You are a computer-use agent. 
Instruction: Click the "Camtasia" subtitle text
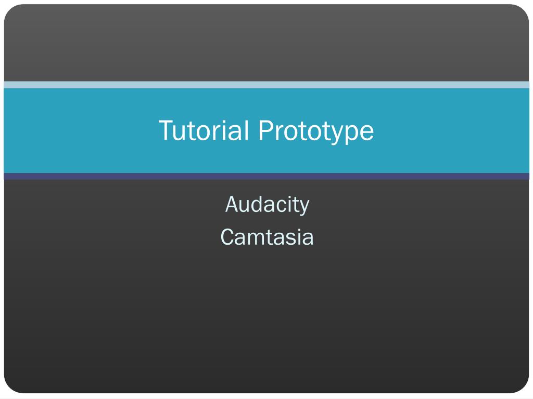coord(266,237)
